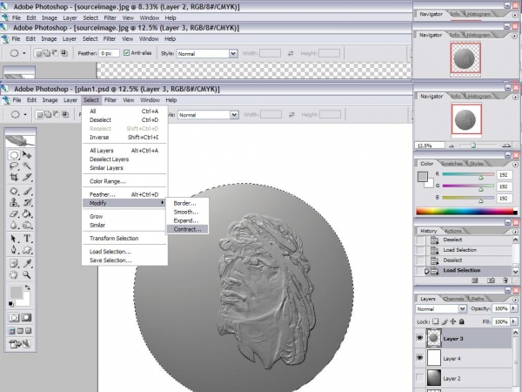This screenshot has height=392, width=522.
Task: Choose Contract from the Modify submenu
Action: click(187, 229)
